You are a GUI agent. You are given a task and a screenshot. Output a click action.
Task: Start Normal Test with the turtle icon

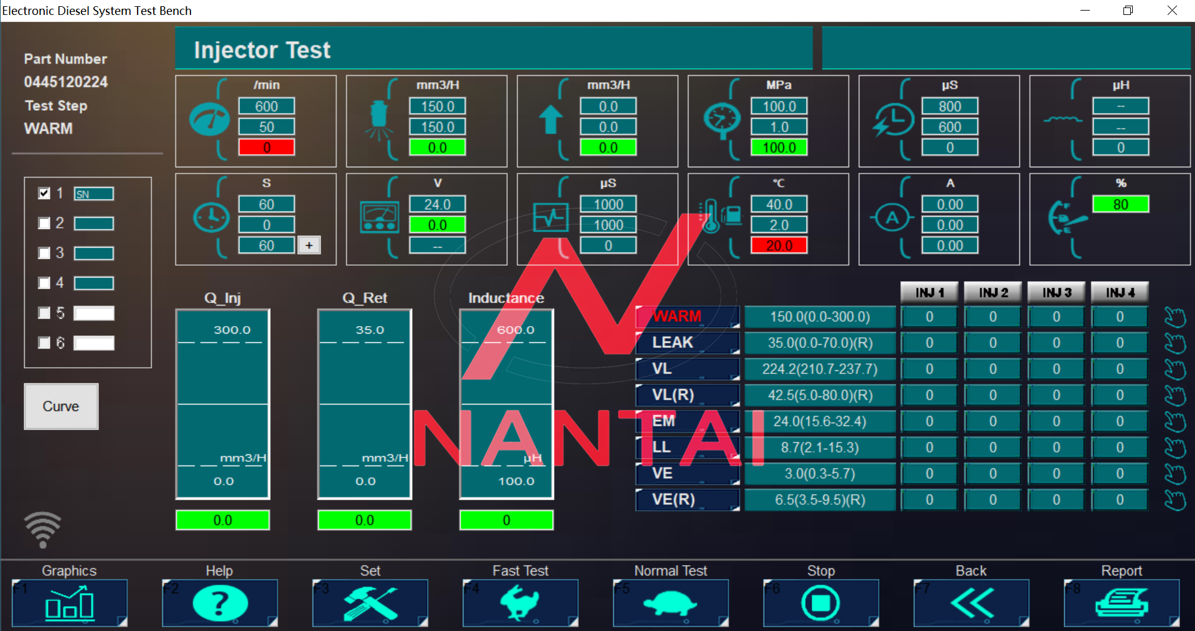[x=671, y=603]
